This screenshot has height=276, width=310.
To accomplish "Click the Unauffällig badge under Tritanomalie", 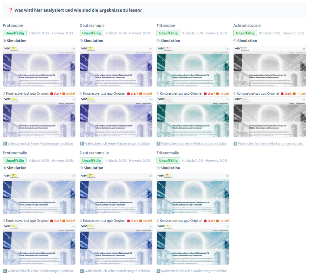I will click(168, 161).
